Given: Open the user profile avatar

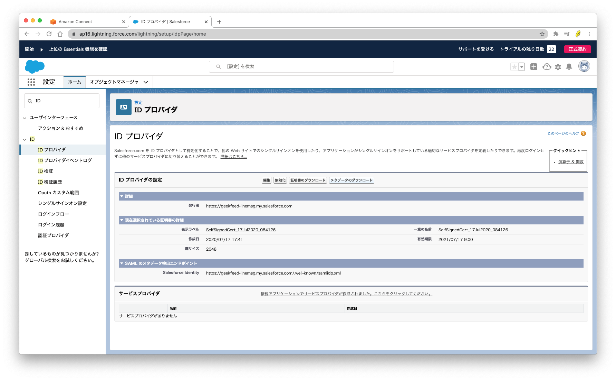Looking at the screenshot, I should tap(584, 66).
